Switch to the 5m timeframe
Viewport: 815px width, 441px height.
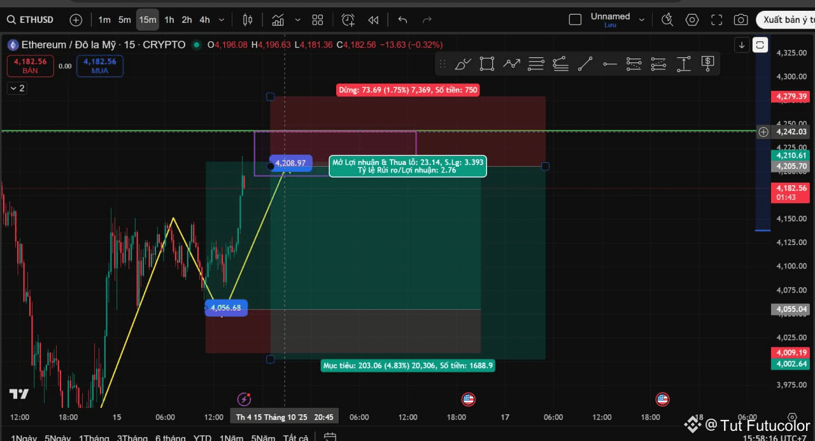click(125, 20)
